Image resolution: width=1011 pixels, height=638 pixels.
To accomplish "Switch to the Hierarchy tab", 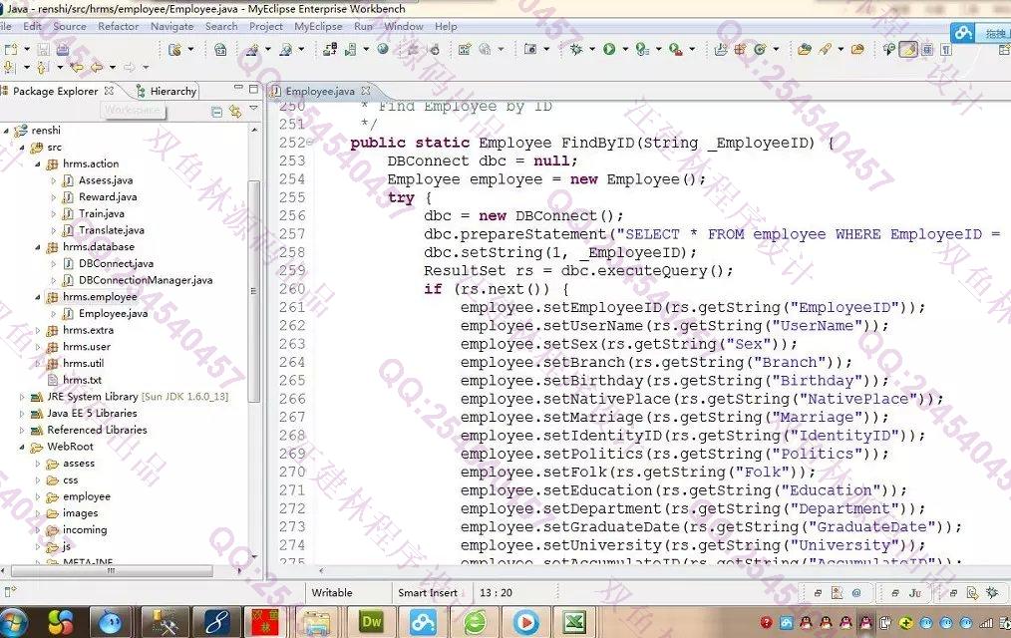I will (x=168, y=91).
